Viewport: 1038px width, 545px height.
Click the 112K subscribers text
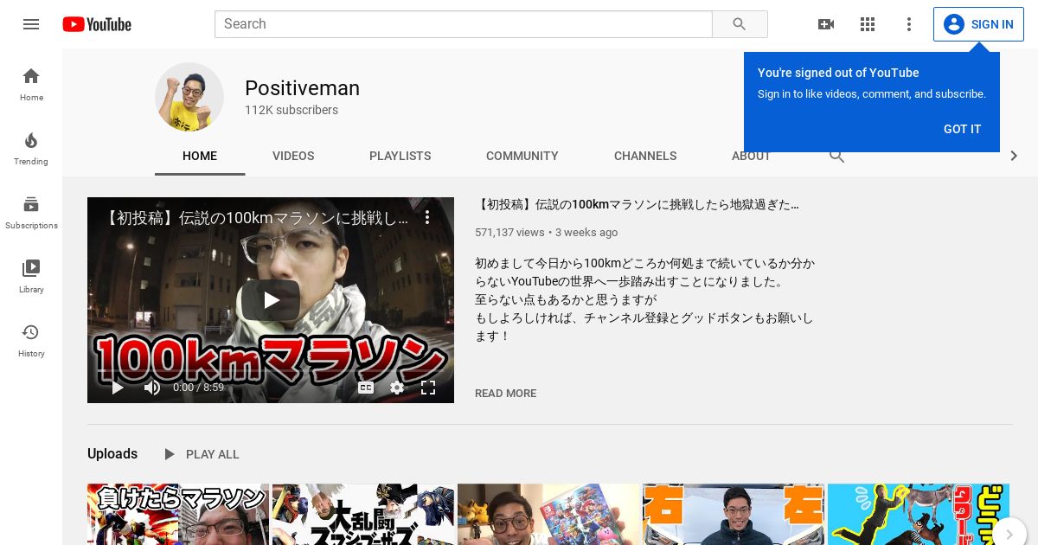(x=292, y=110)
